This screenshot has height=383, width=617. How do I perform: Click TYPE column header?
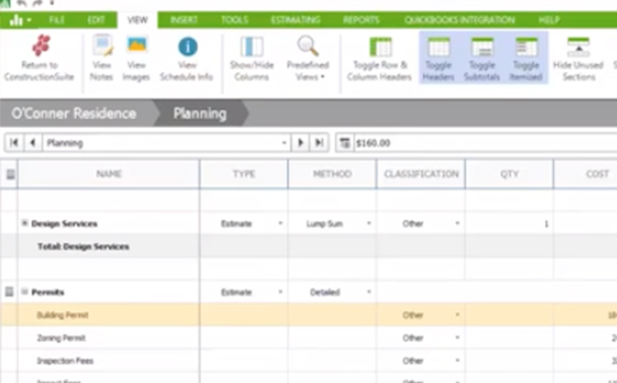[x=244, y=174]
